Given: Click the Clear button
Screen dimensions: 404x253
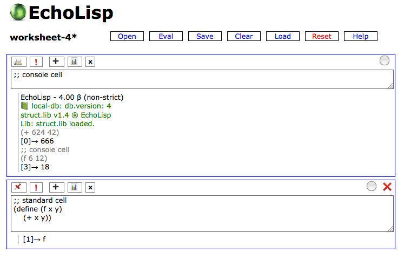Looking at the screenshot, I should coord(244,36).
